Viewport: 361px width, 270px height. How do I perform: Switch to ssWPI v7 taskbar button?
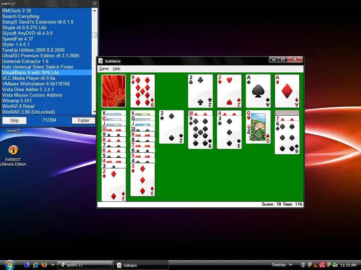(84, 265)
